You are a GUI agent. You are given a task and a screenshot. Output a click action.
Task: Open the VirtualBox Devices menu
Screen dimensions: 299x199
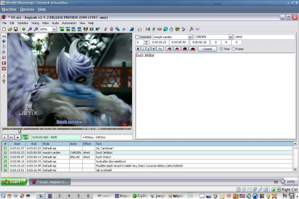[27, 9]
